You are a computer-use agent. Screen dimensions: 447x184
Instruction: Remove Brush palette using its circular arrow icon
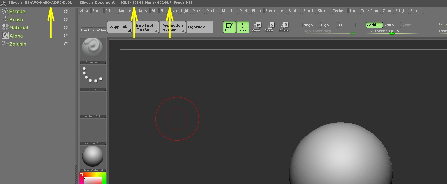tap(66, 19)
